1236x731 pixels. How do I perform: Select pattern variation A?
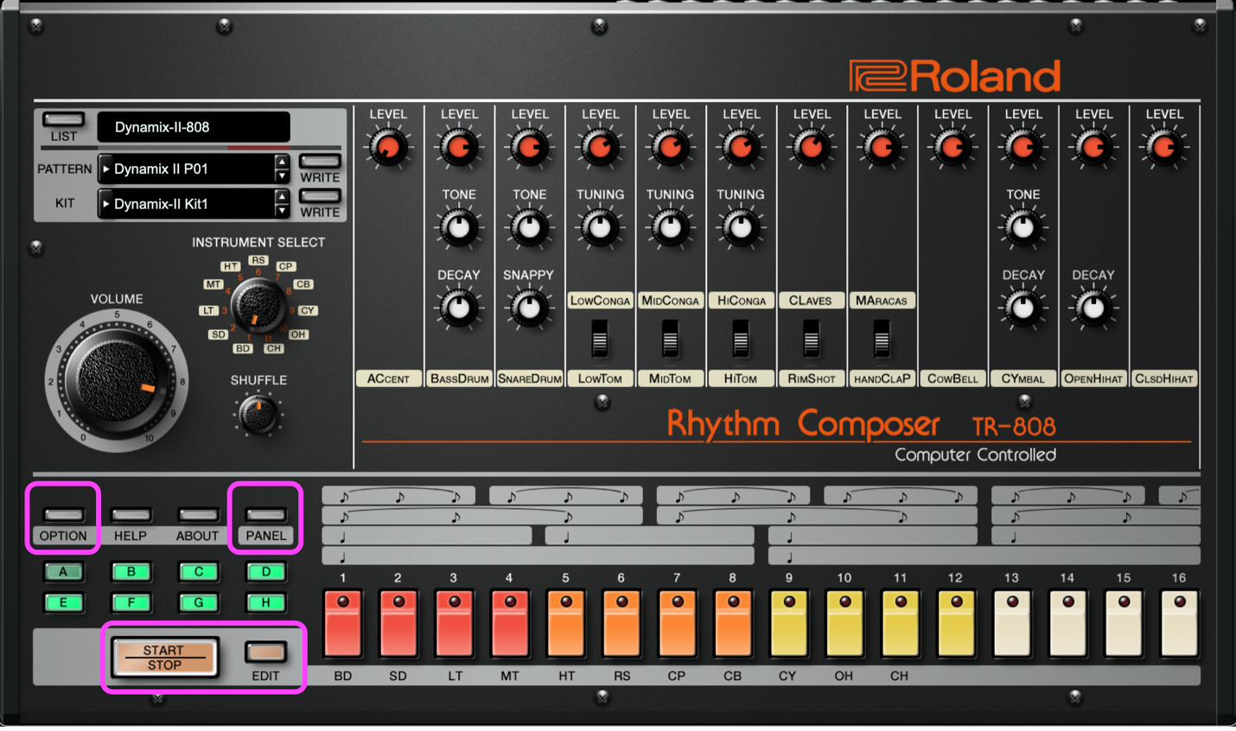tap(63, 572)
